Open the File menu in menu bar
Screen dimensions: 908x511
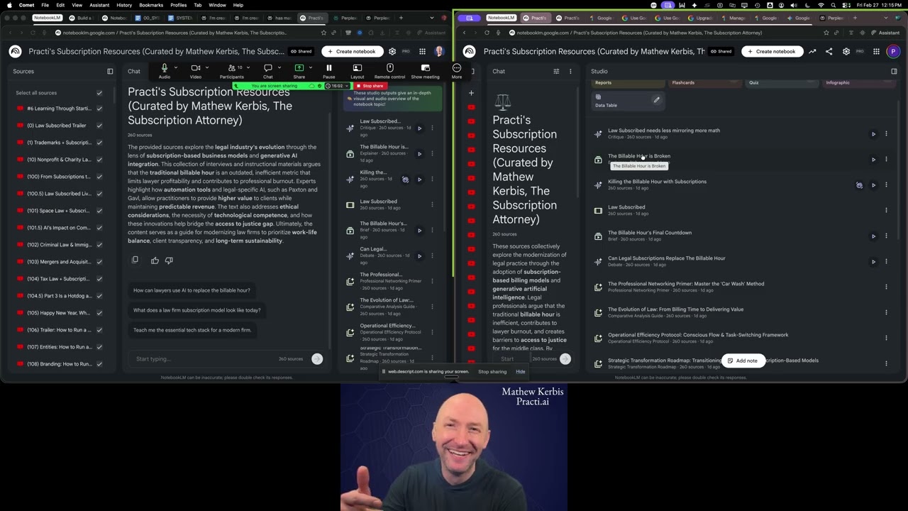[x=45, y=5]
